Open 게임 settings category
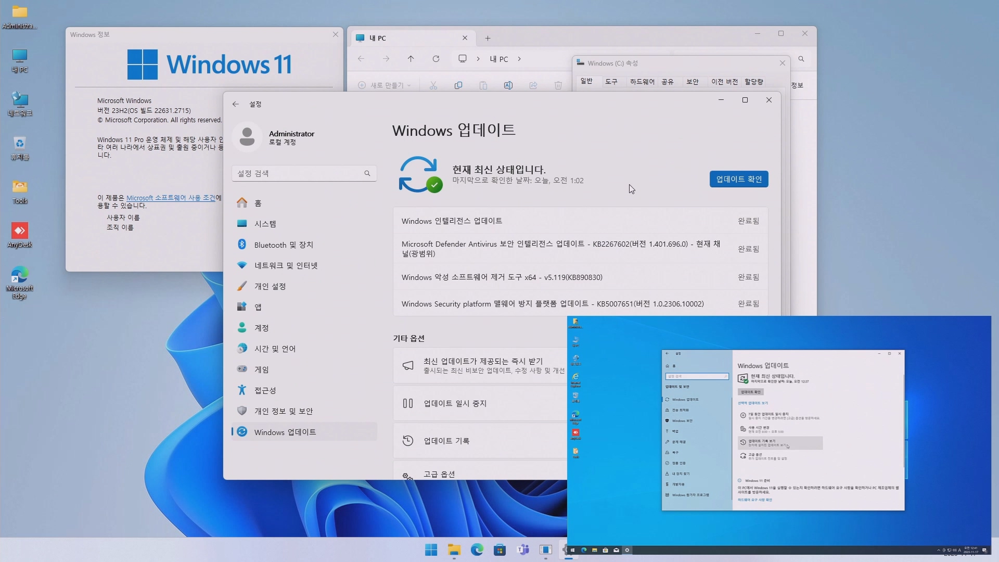This screenshot has height=562, width=999. (x=304, y=369)
